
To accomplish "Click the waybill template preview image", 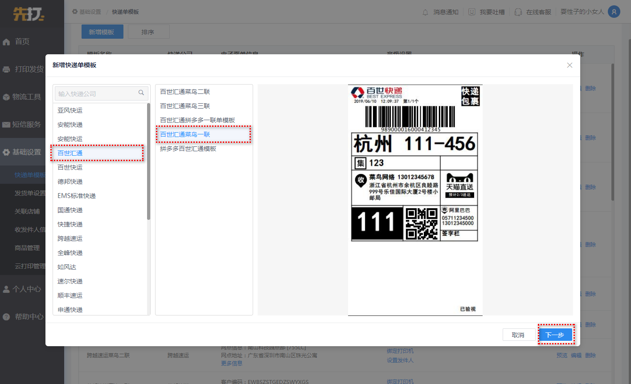I will tap(415, 200).
